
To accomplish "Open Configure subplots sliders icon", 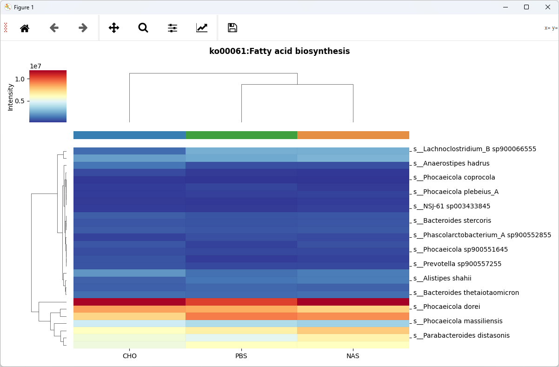I will click(173, 28).
